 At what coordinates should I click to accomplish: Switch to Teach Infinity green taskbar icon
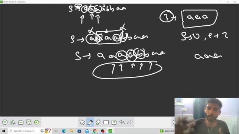(110, 131)
